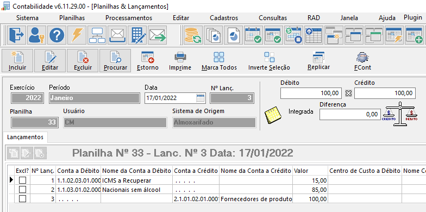The height and width of the screenshot is (212, 426).
Task: Click the windows icon with green title bar
Action: 374,35
